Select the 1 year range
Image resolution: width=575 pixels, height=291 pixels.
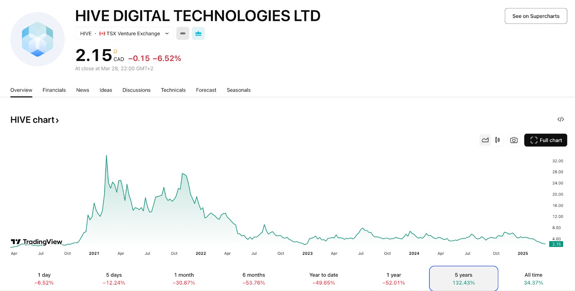pyautogui.click(x=394, y=279)
